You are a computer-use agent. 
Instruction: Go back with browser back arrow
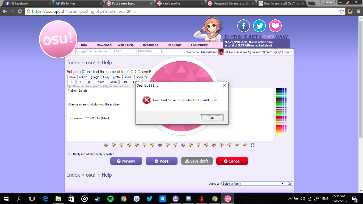point(5,11)
